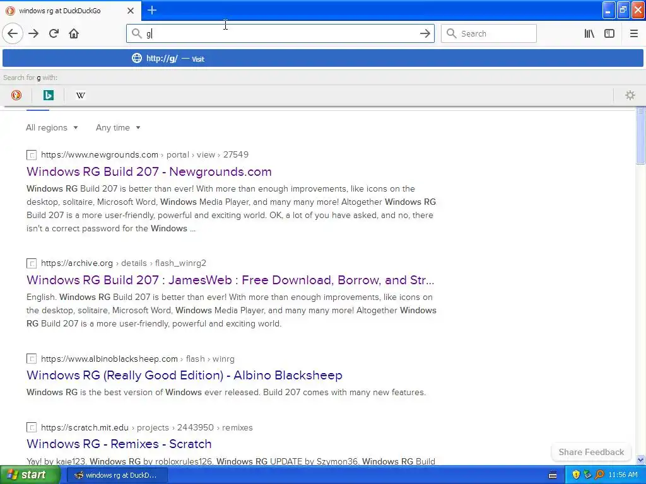Click the magnifier icon in address bar
646x484 pixels.
click(136, 33)
